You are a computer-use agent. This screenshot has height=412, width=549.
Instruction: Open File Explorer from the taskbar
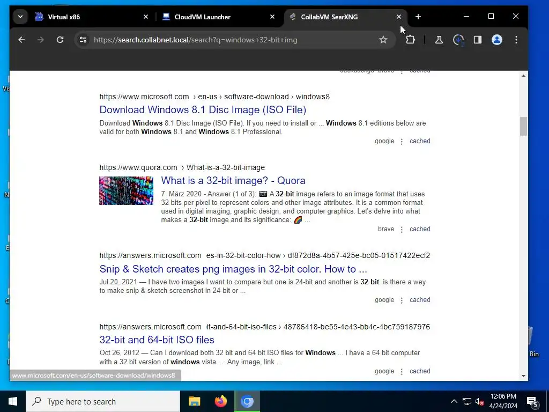click(x=194, y=401)
